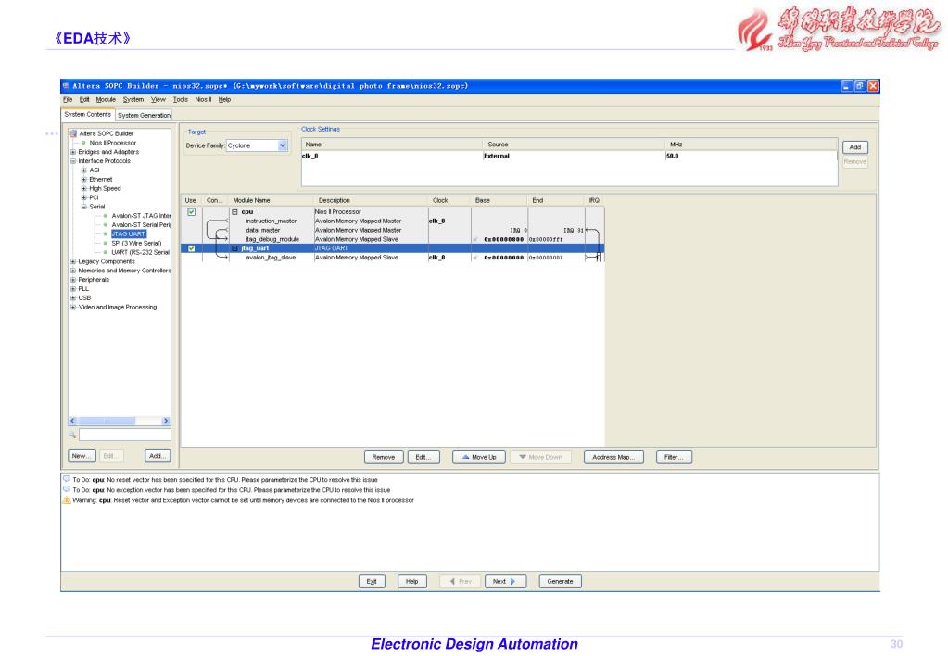Expand the USB tree node
This screenshot has width=948, height=656.
(x=73, y=298)
